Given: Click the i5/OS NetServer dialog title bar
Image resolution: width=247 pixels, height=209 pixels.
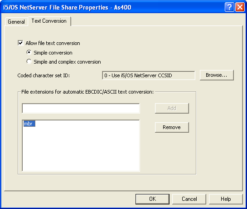Looking at the screenshot, I should (110, 7).
